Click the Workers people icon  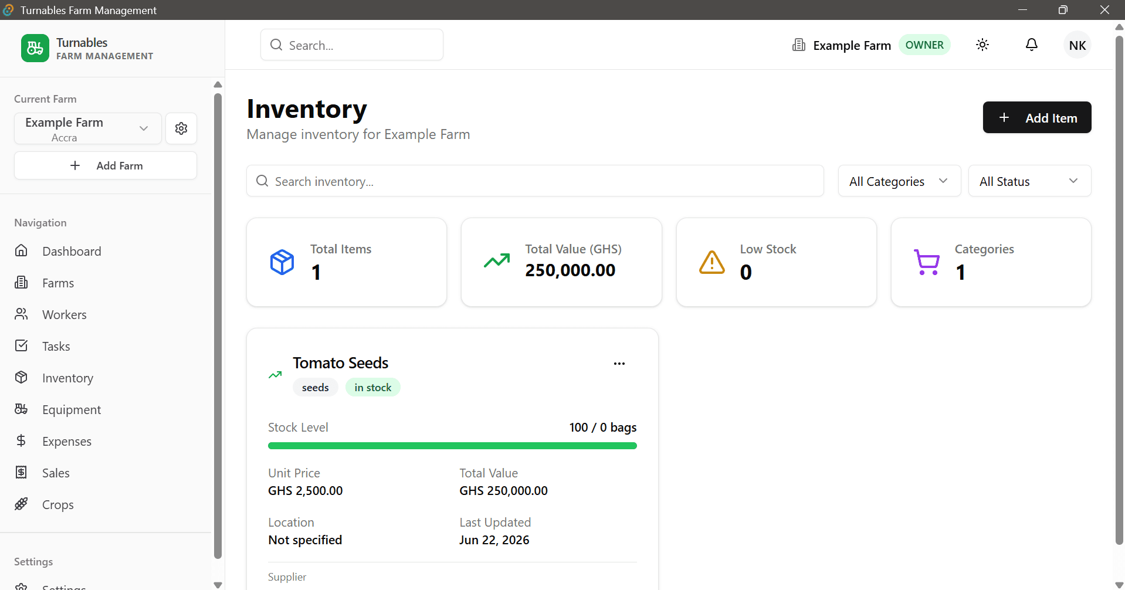(x=21, y=314)
